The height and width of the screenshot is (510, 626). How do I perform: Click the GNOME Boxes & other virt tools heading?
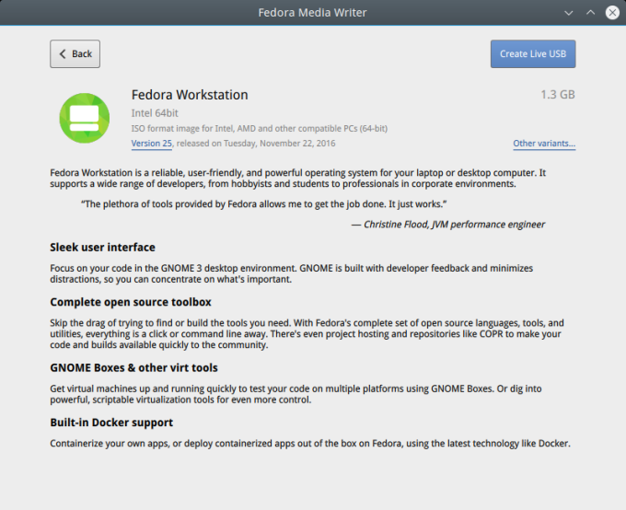coord(133,367)
